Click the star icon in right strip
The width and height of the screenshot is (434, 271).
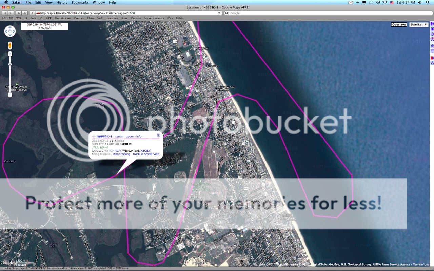coord(432,46)
